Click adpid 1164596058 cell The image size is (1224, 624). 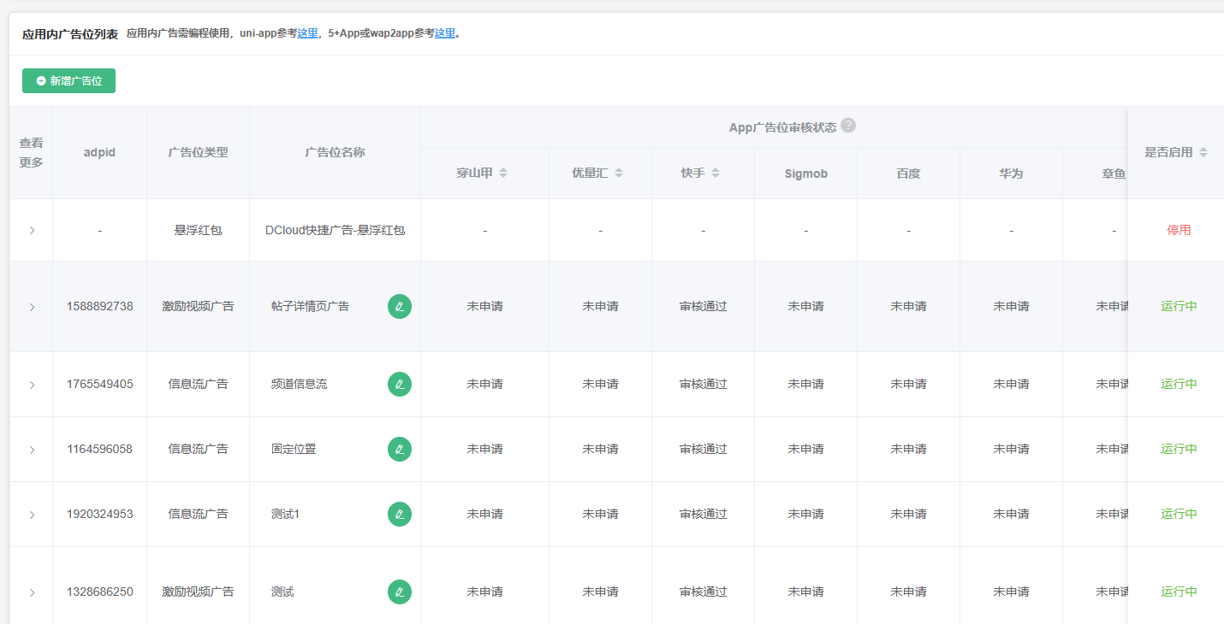tap(100, 449)
